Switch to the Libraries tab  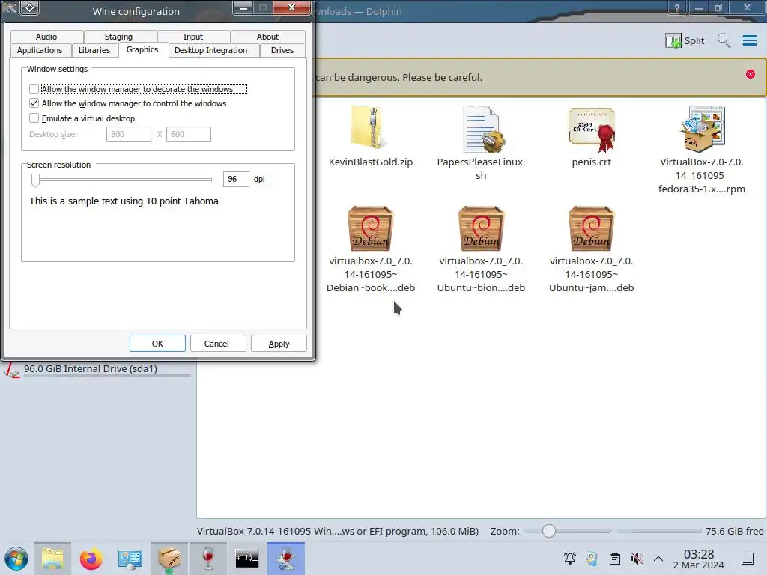pos(94,50)
